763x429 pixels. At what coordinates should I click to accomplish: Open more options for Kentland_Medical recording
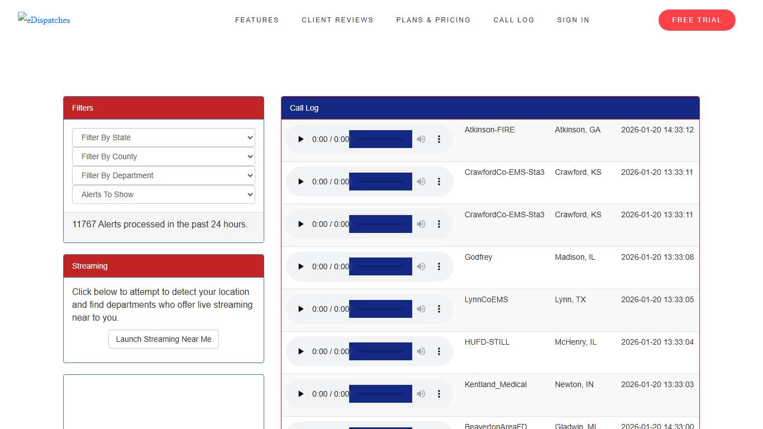(x=439, y=394)
